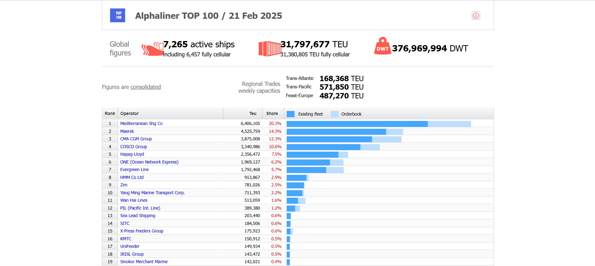Viewport: 595px width, 266px height.
Task: Open the HMM Co Ltd link
Action: tap(132, 177)
